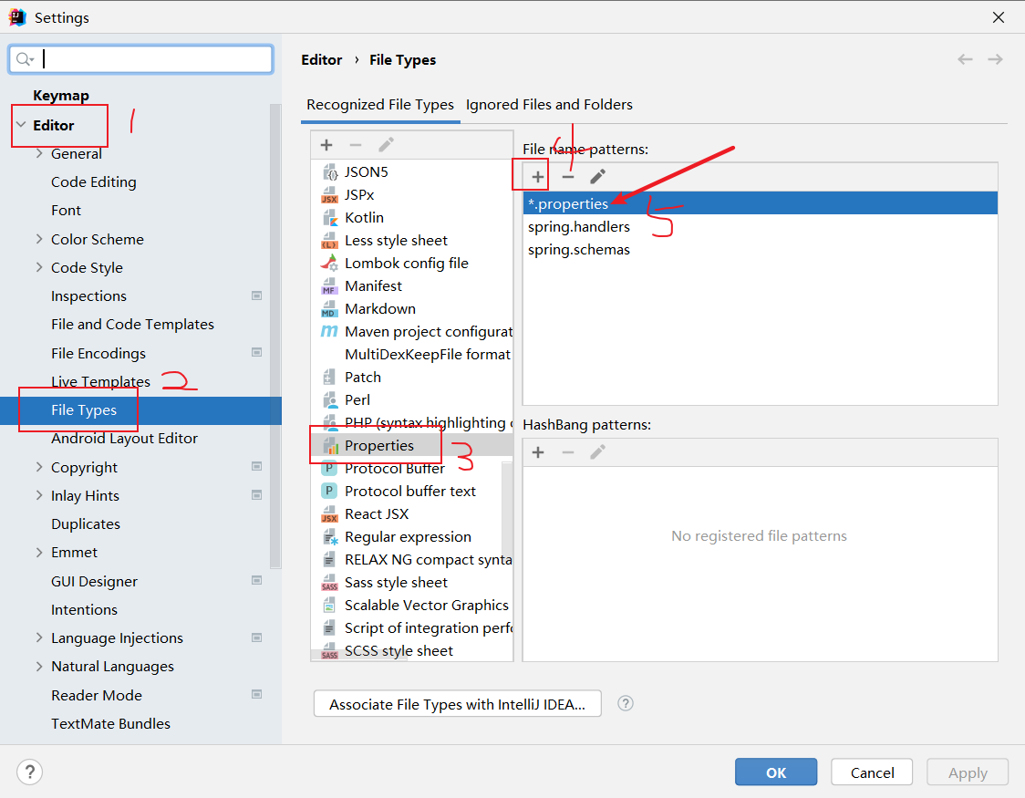
Task: Click the Regular expression file icon
Action: [x=329, y=537]
